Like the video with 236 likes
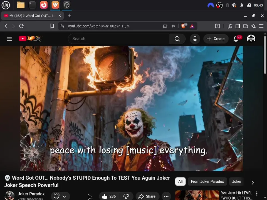The image size is (267, 200). (109, 196)
